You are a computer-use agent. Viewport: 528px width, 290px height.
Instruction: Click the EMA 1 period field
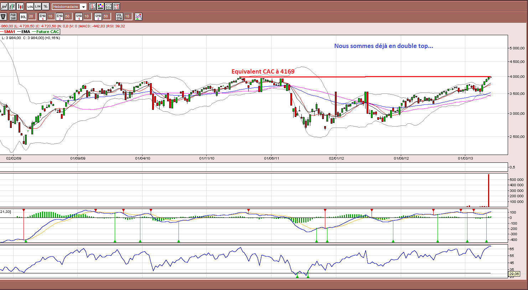click(51, 16)
